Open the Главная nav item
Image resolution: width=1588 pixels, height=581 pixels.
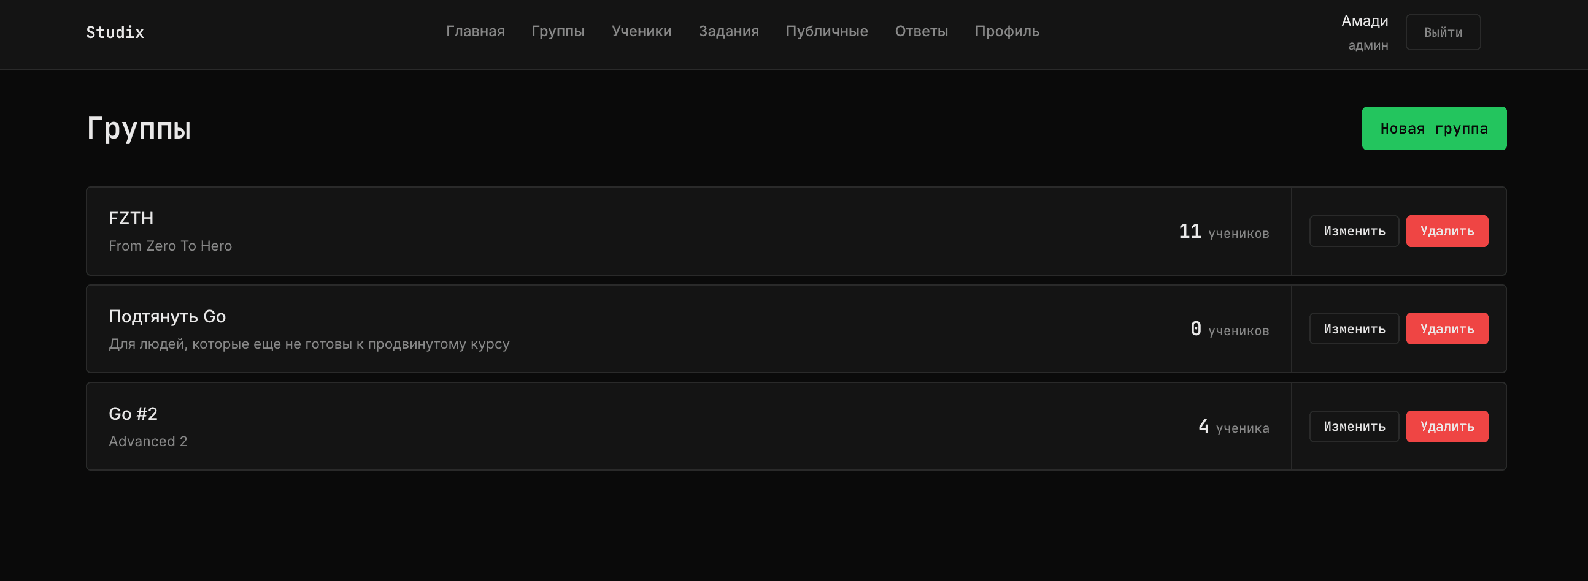(x=476, y=31)
